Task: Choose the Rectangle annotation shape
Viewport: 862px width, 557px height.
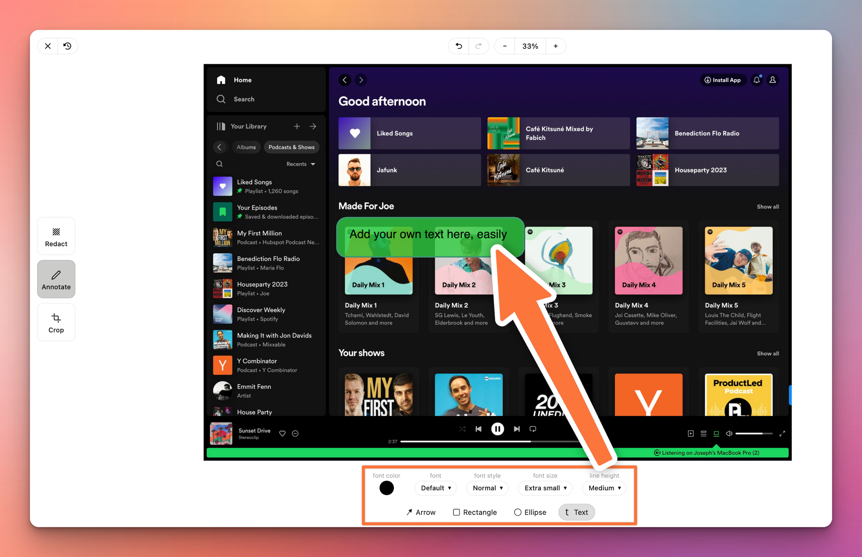Action: [475, 512]
